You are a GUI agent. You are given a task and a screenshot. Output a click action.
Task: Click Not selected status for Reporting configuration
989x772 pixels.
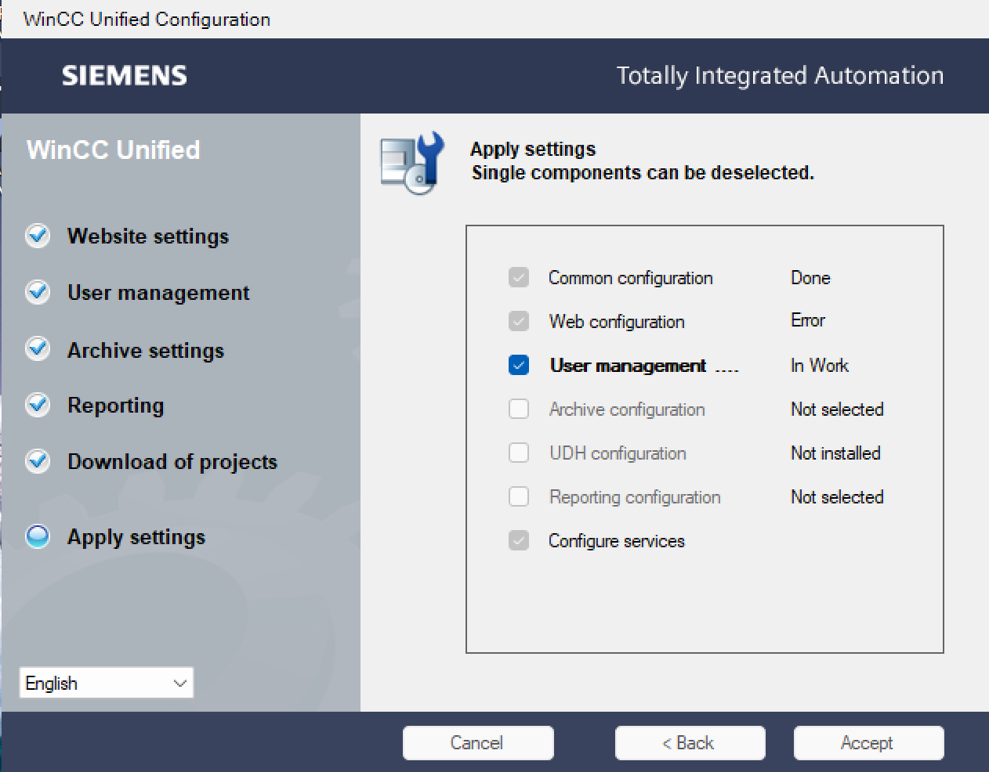(837, 497)
